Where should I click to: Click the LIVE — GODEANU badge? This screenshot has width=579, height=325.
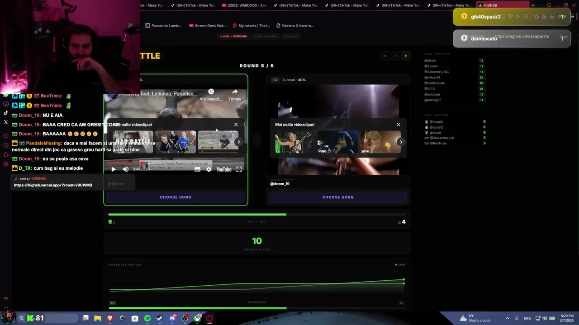coord(234,36)
